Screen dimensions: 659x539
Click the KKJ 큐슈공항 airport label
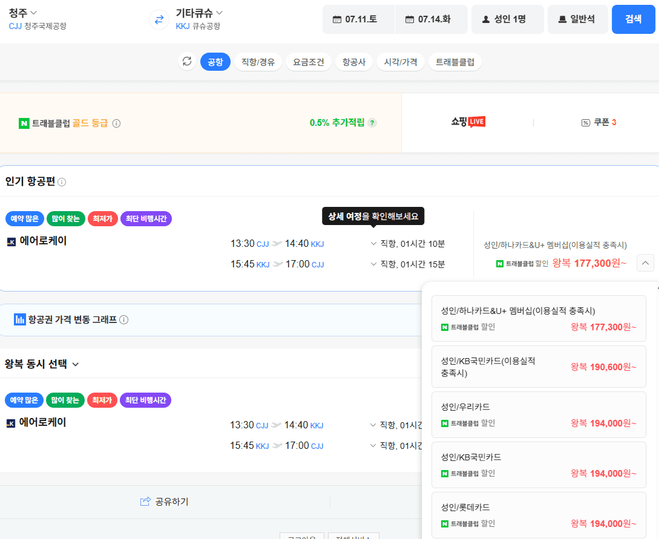[198, 26]
